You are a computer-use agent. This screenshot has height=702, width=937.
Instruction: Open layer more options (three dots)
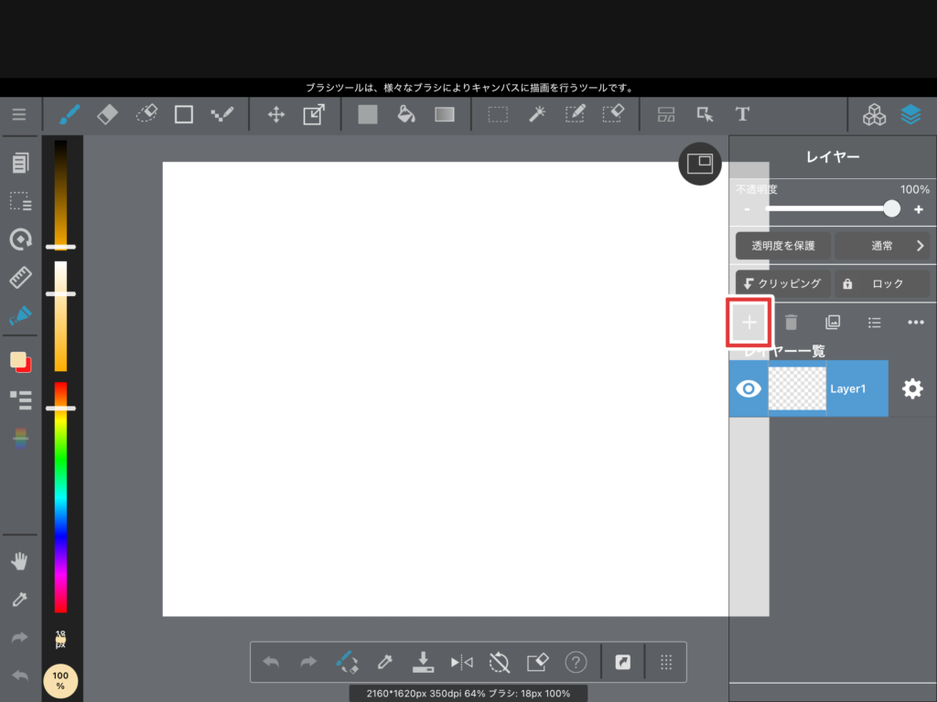coord(915,322)
